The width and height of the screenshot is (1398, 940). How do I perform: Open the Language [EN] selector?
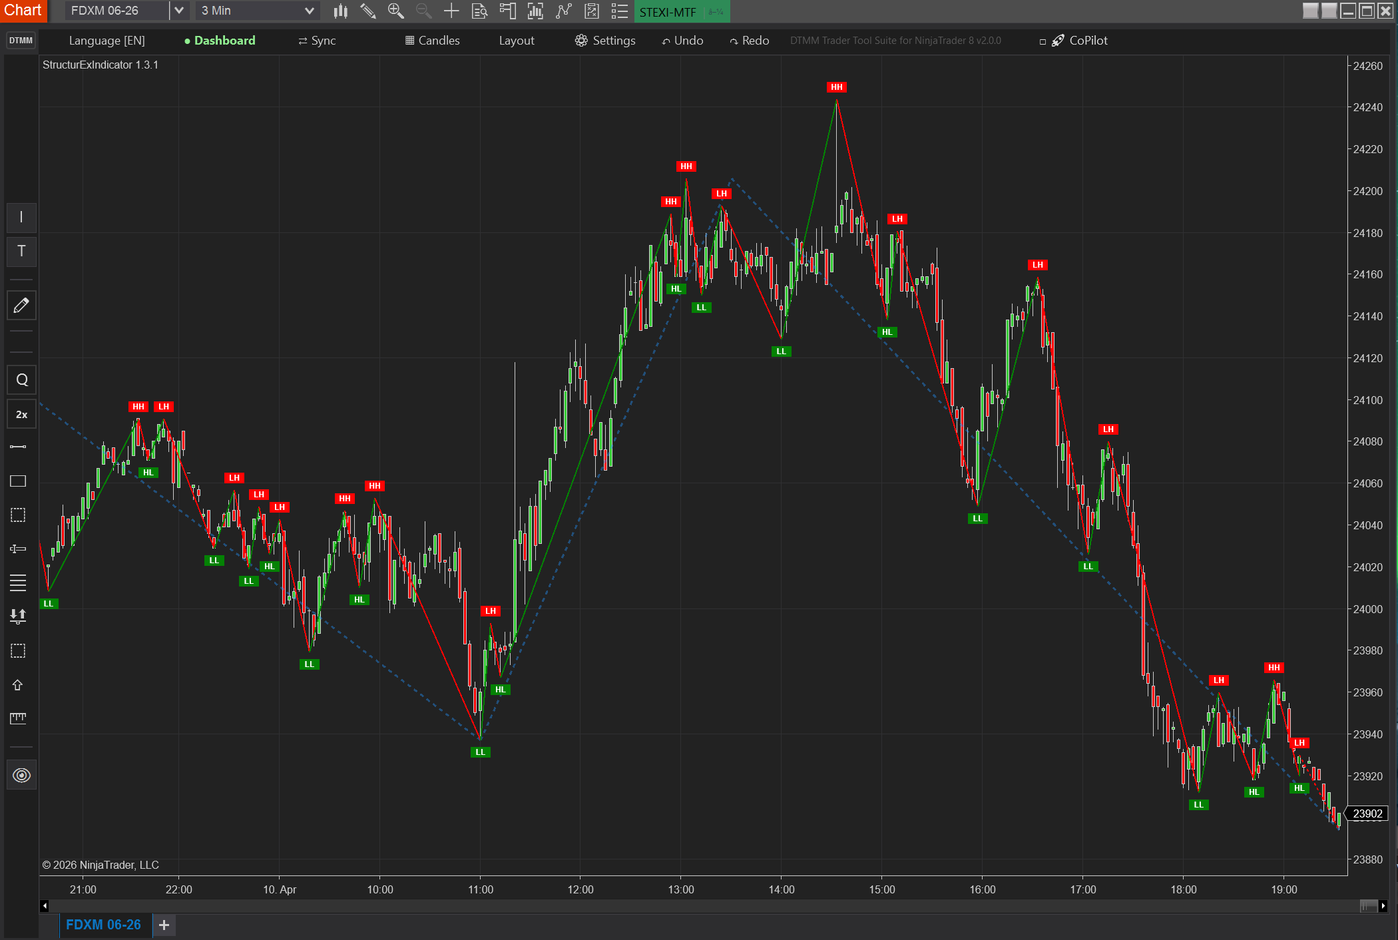107,41
